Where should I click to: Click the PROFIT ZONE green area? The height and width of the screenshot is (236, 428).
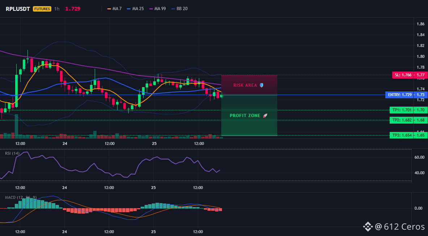coord(249,115)
